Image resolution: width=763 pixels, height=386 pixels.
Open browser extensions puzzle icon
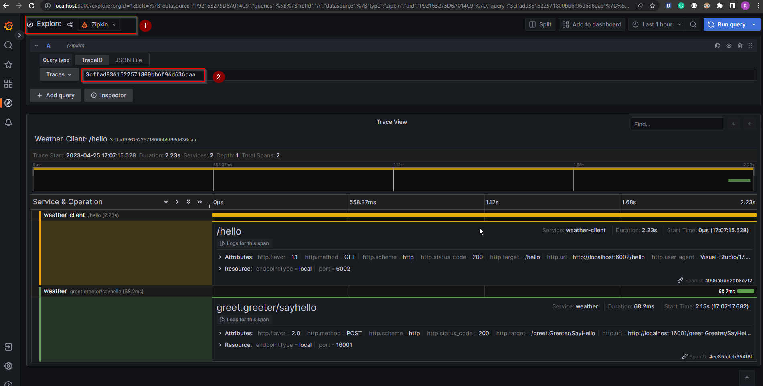720,6
